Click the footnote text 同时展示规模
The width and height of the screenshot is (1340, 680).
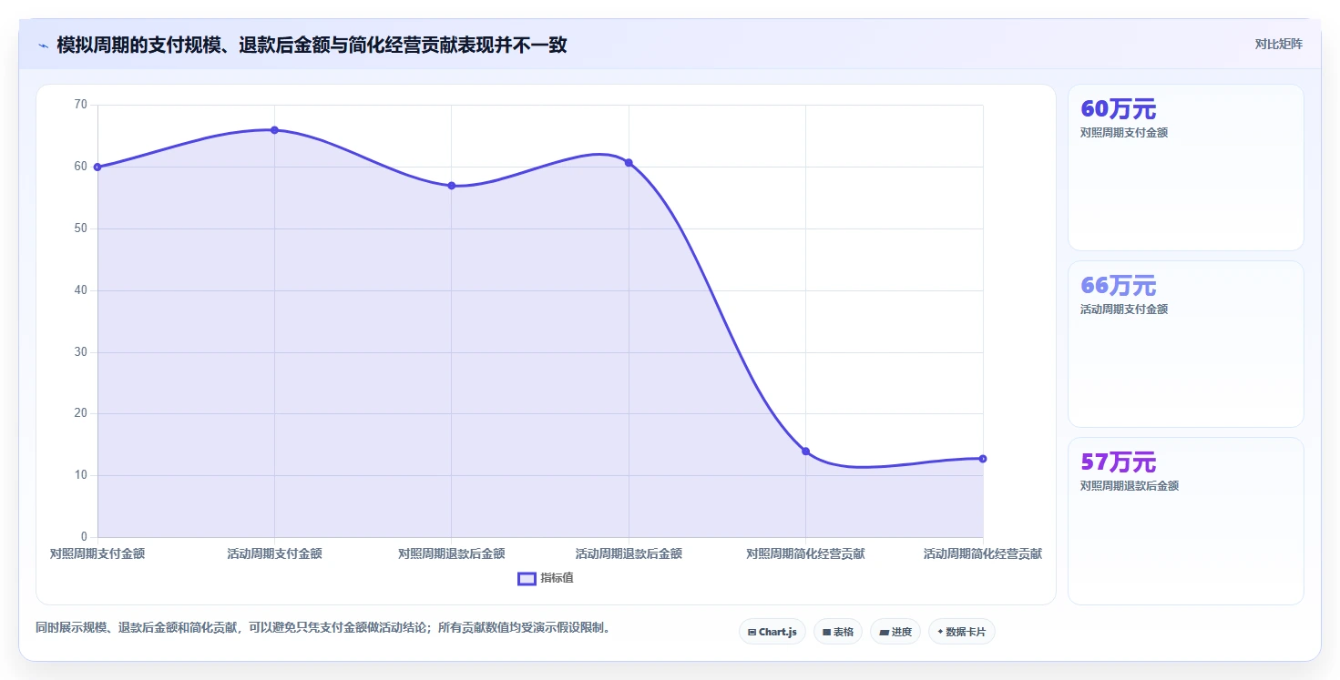322,627
